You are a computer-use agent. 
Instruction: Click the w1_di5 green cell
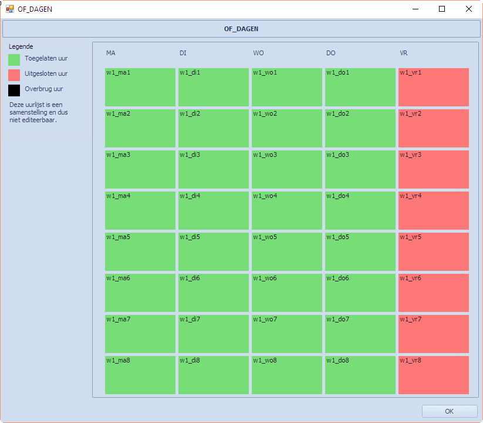(214, 251)
